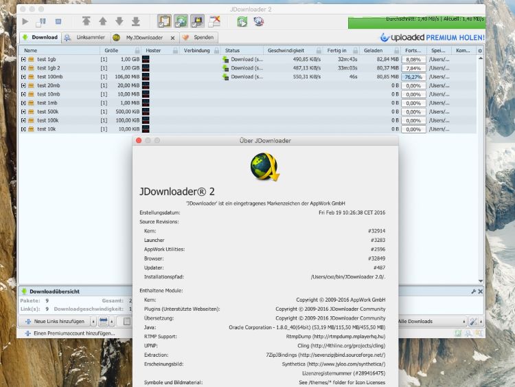Click the table's scroll-up arrow
Viewport: 515px width, 387px height.
pyautogui.click(x=481, y=58)
